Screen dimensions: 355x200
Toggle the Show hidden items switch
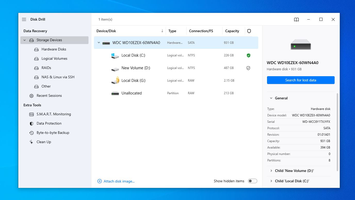click(253, 181)
